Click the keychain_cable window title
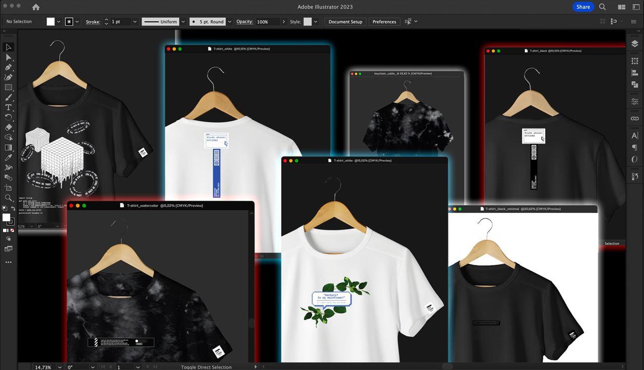 pyautogui.click(x=403, y=73)
